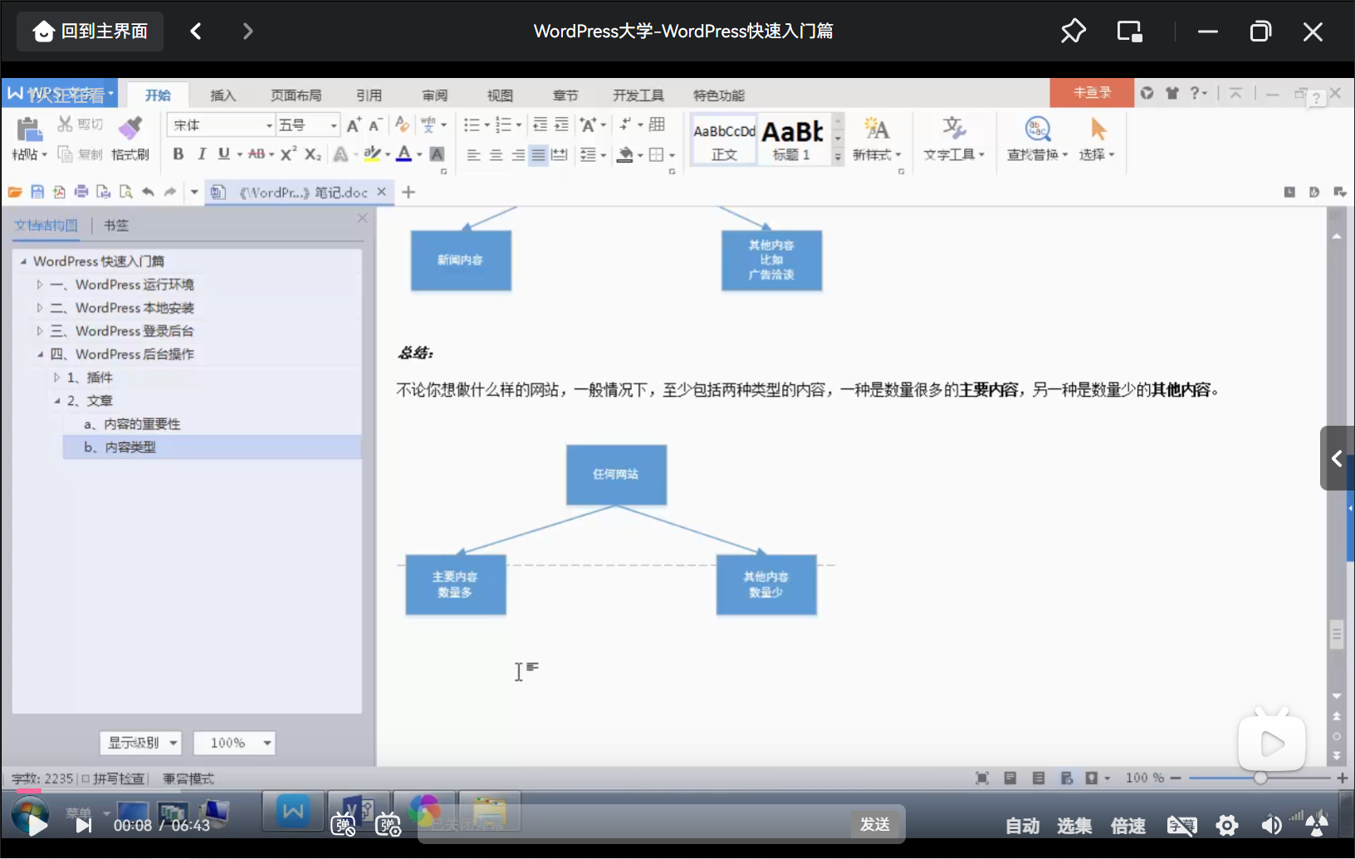Image resolution: width=1355 pixels, height=859 pixels.
Task: Apply subscript with the X₂ icon
Action: [x=313, y=154]
